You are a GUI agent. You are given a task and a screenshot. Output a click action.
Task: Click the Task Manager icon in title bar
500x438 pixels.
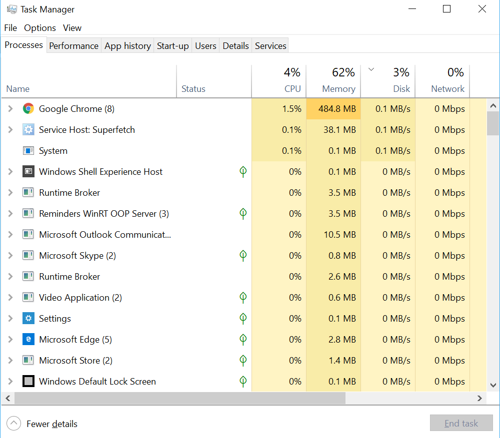click(x=11, y=8)
